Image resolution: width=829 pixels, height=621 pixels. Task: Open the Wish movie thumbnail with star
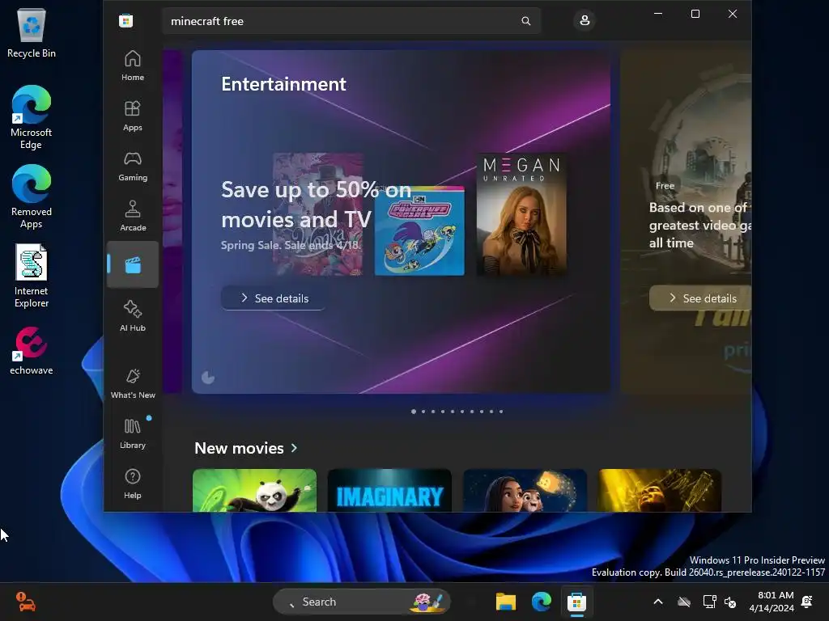(525, 491)
